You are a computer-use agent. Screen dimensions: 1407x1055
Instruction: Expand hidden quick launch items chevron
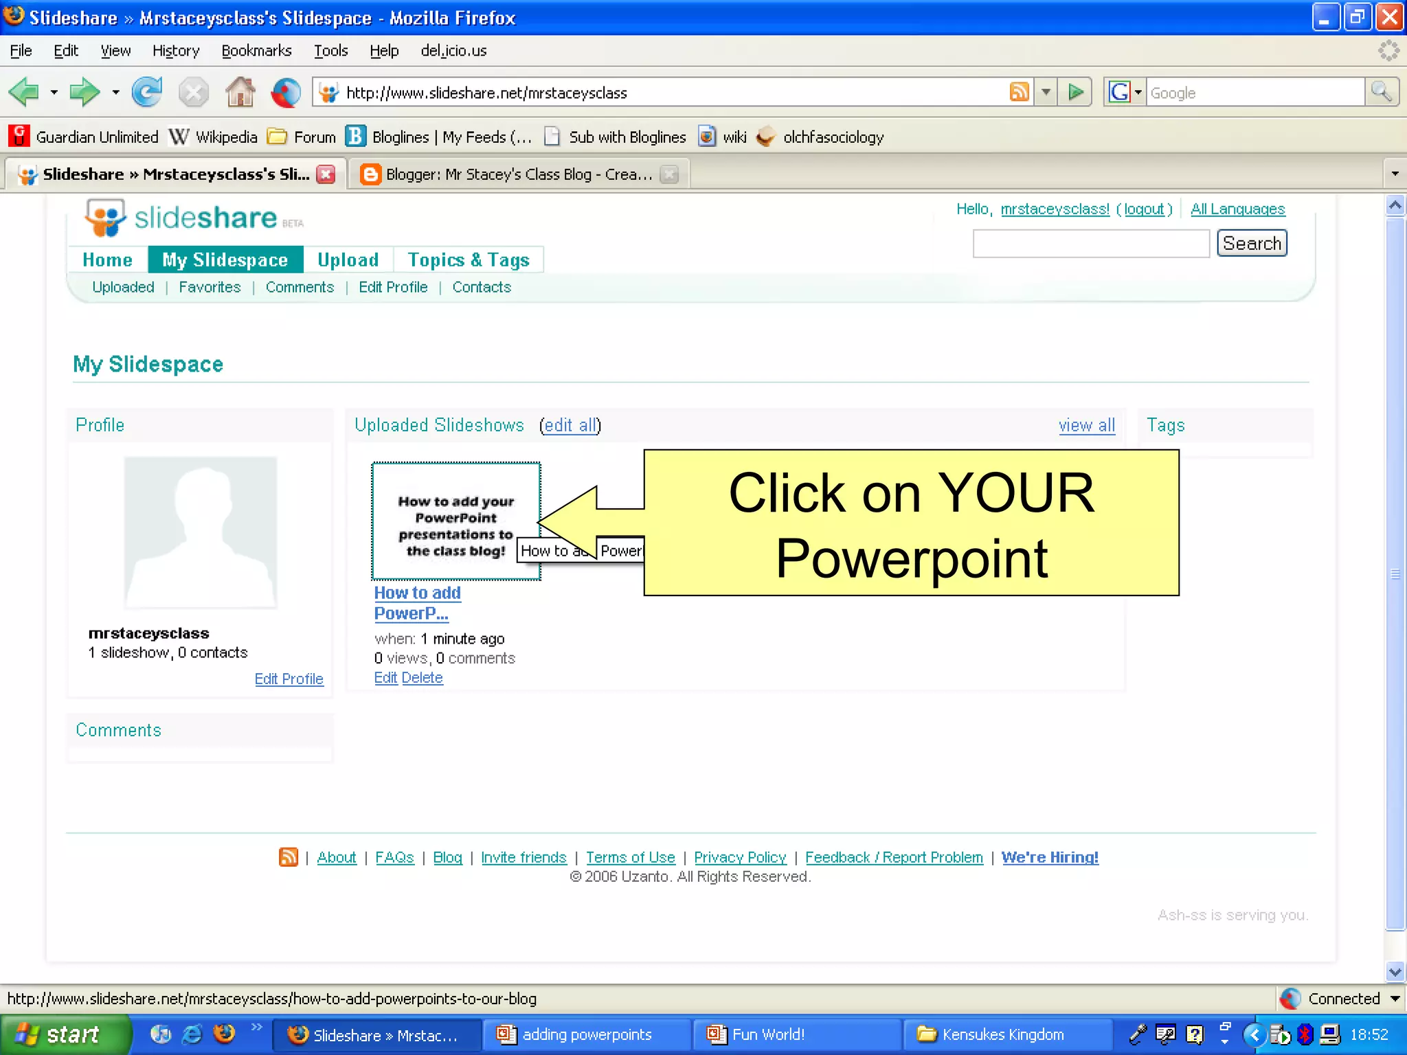point(256,1027)
